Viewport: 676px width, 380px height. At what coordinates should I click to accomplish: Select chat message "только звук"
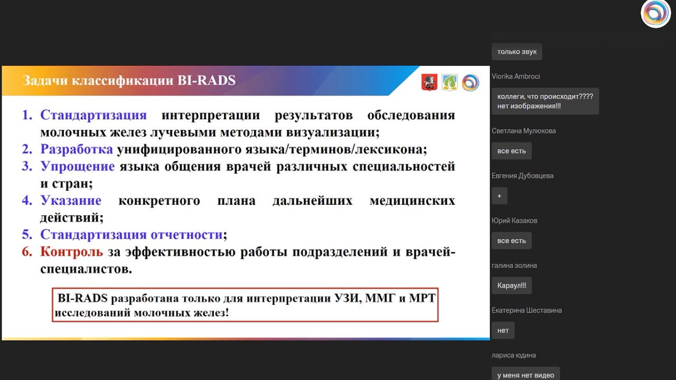click(517, 52)
